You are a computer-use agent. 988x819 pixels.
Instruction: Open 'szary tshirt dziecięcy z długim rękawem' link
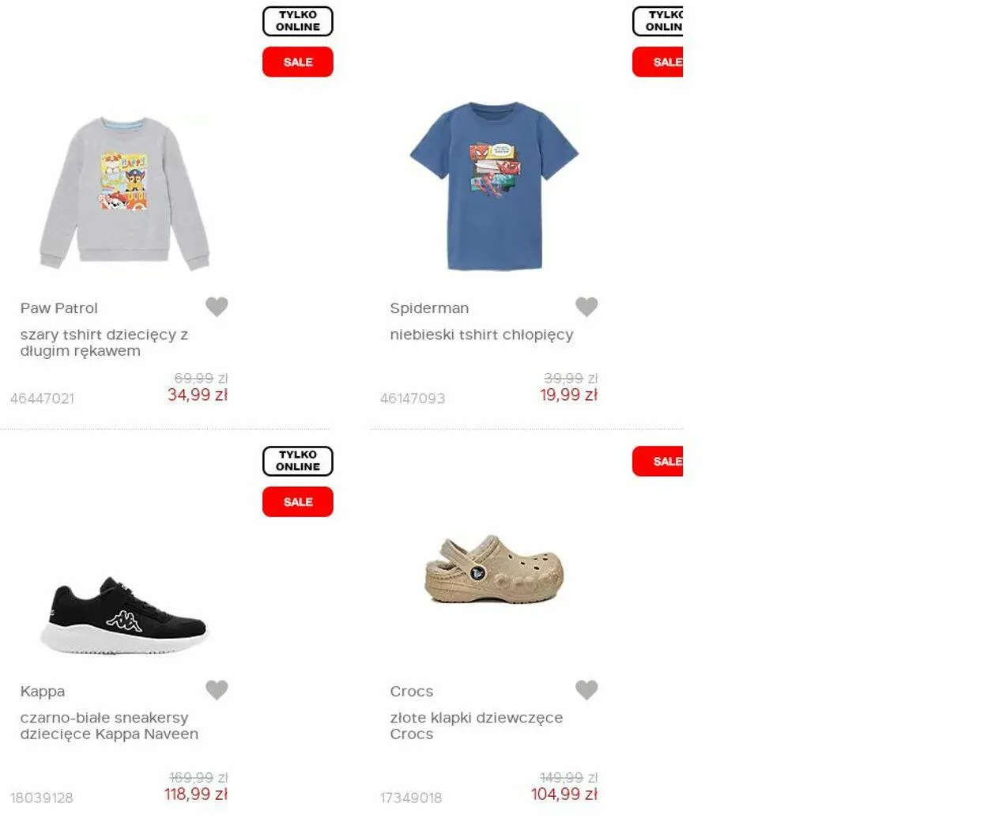[x=104, y=342]
